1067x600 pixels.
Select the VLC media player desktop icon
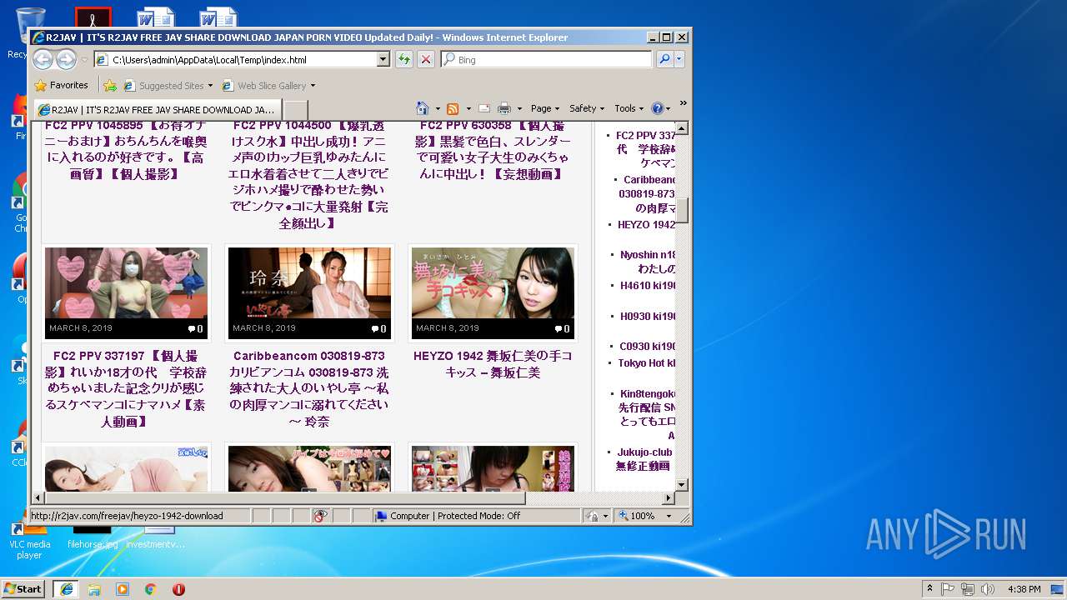click(29, 542)
